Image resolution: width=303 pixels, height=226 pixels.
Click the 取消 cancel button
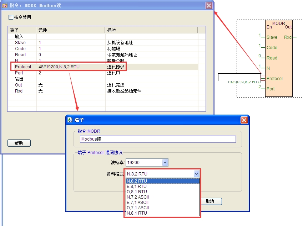[x=210, y=201]
